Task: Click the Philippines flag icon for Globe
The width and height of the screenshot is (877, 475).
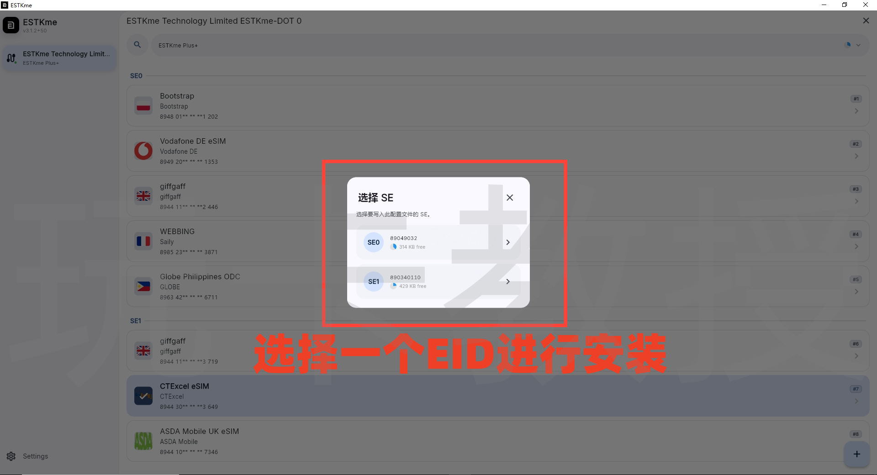Action: (x=143, y=286)
